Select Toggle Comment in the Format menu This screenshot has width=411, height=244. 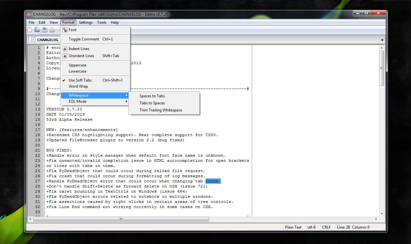click(95, 39)
